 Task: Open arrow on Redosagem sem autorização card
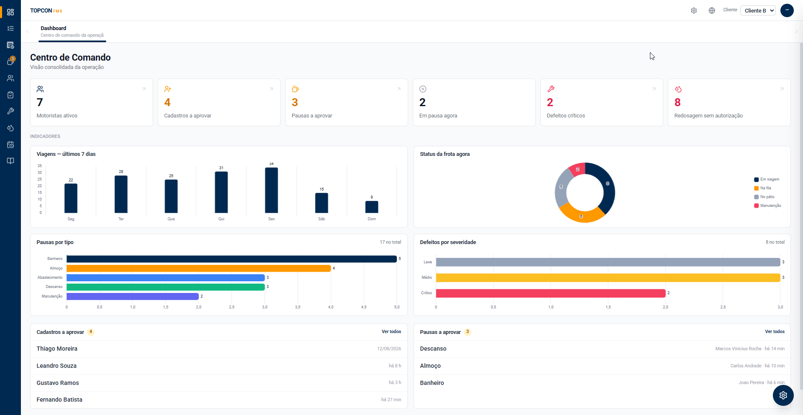pos(782,89)
